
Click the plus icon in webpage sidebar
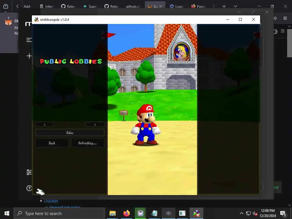pyautogui.click(x=29, y=56)
